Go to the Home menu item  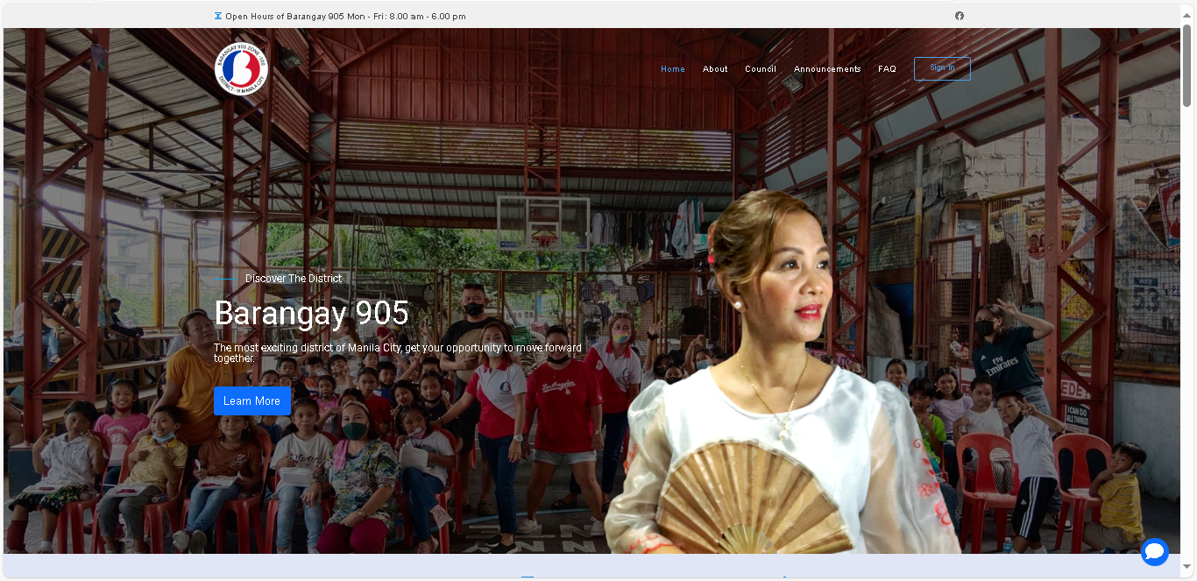(x=672, y=69)
